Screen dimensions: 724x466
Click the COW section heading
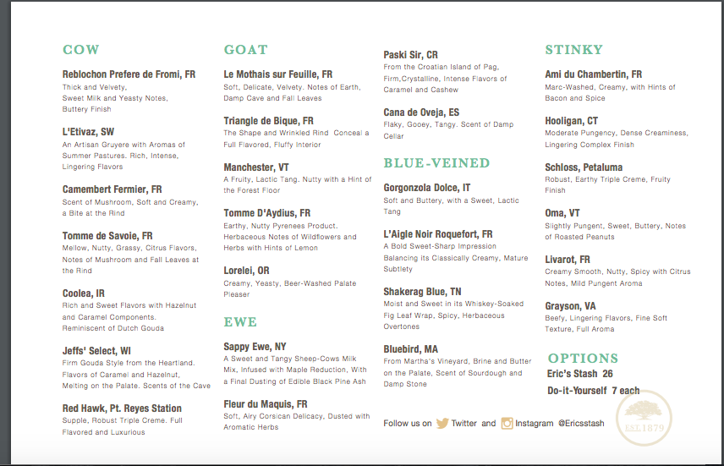[80, 50]
